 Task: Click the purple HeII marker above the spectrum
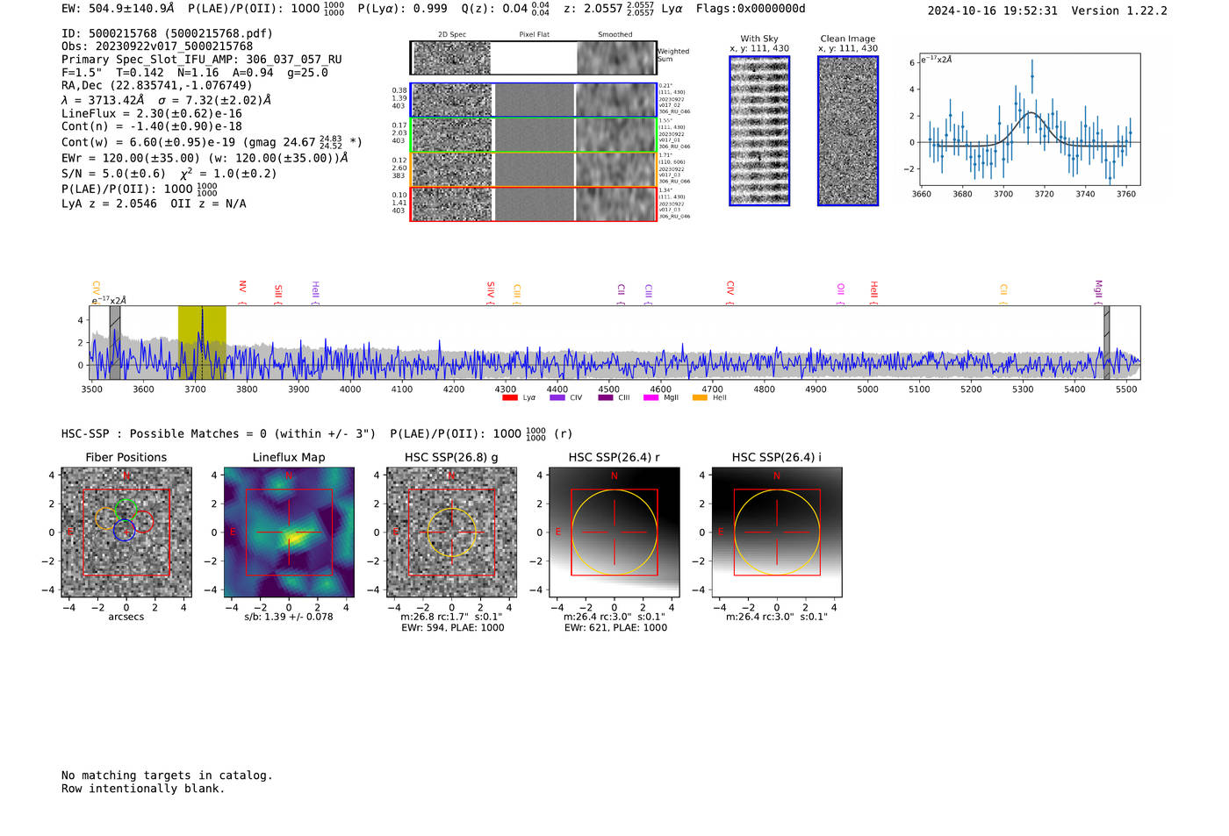coord(315,291)
